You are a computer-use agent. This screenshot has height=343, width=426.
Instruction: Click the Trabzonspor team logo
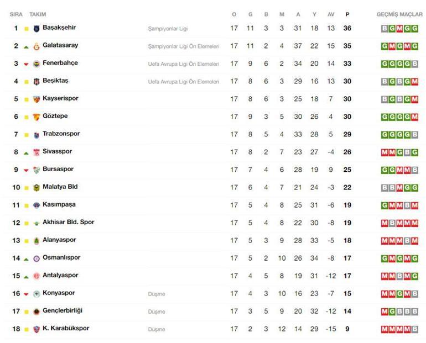tap(37, 135)
